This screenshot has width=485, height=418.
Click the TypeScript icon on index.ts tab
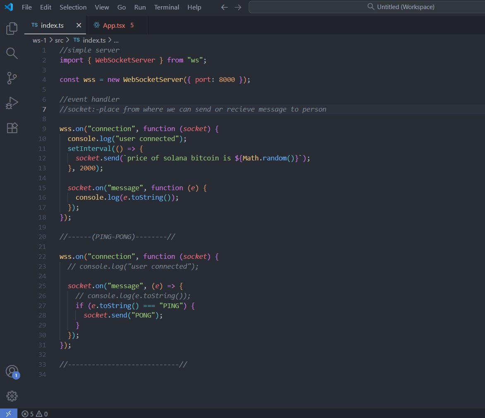pyautogui.click(x=35, y=25)
